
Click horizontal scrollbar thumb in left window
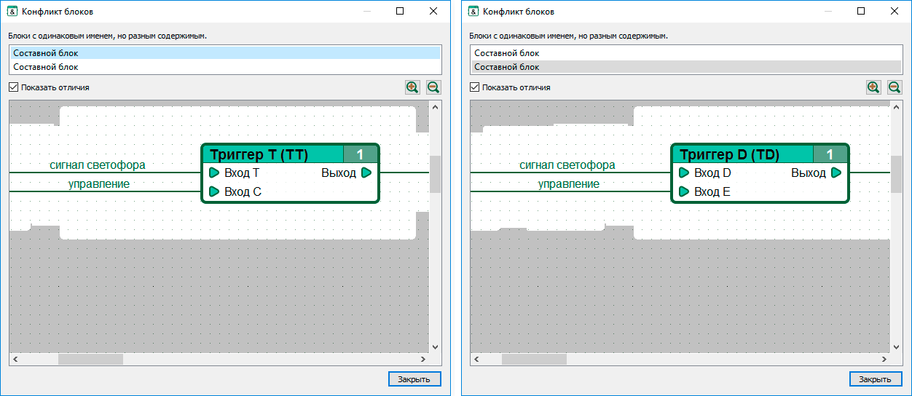(x=90, y=360)
